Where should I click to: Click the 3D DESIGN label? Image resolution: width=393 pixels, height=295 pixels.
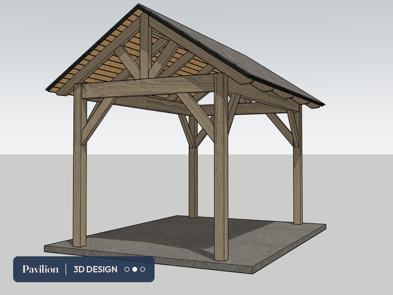click(95, 269)
